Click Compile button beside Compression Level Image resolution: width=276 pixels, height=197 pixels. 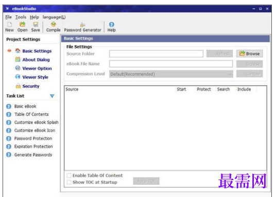pos(249,74)
